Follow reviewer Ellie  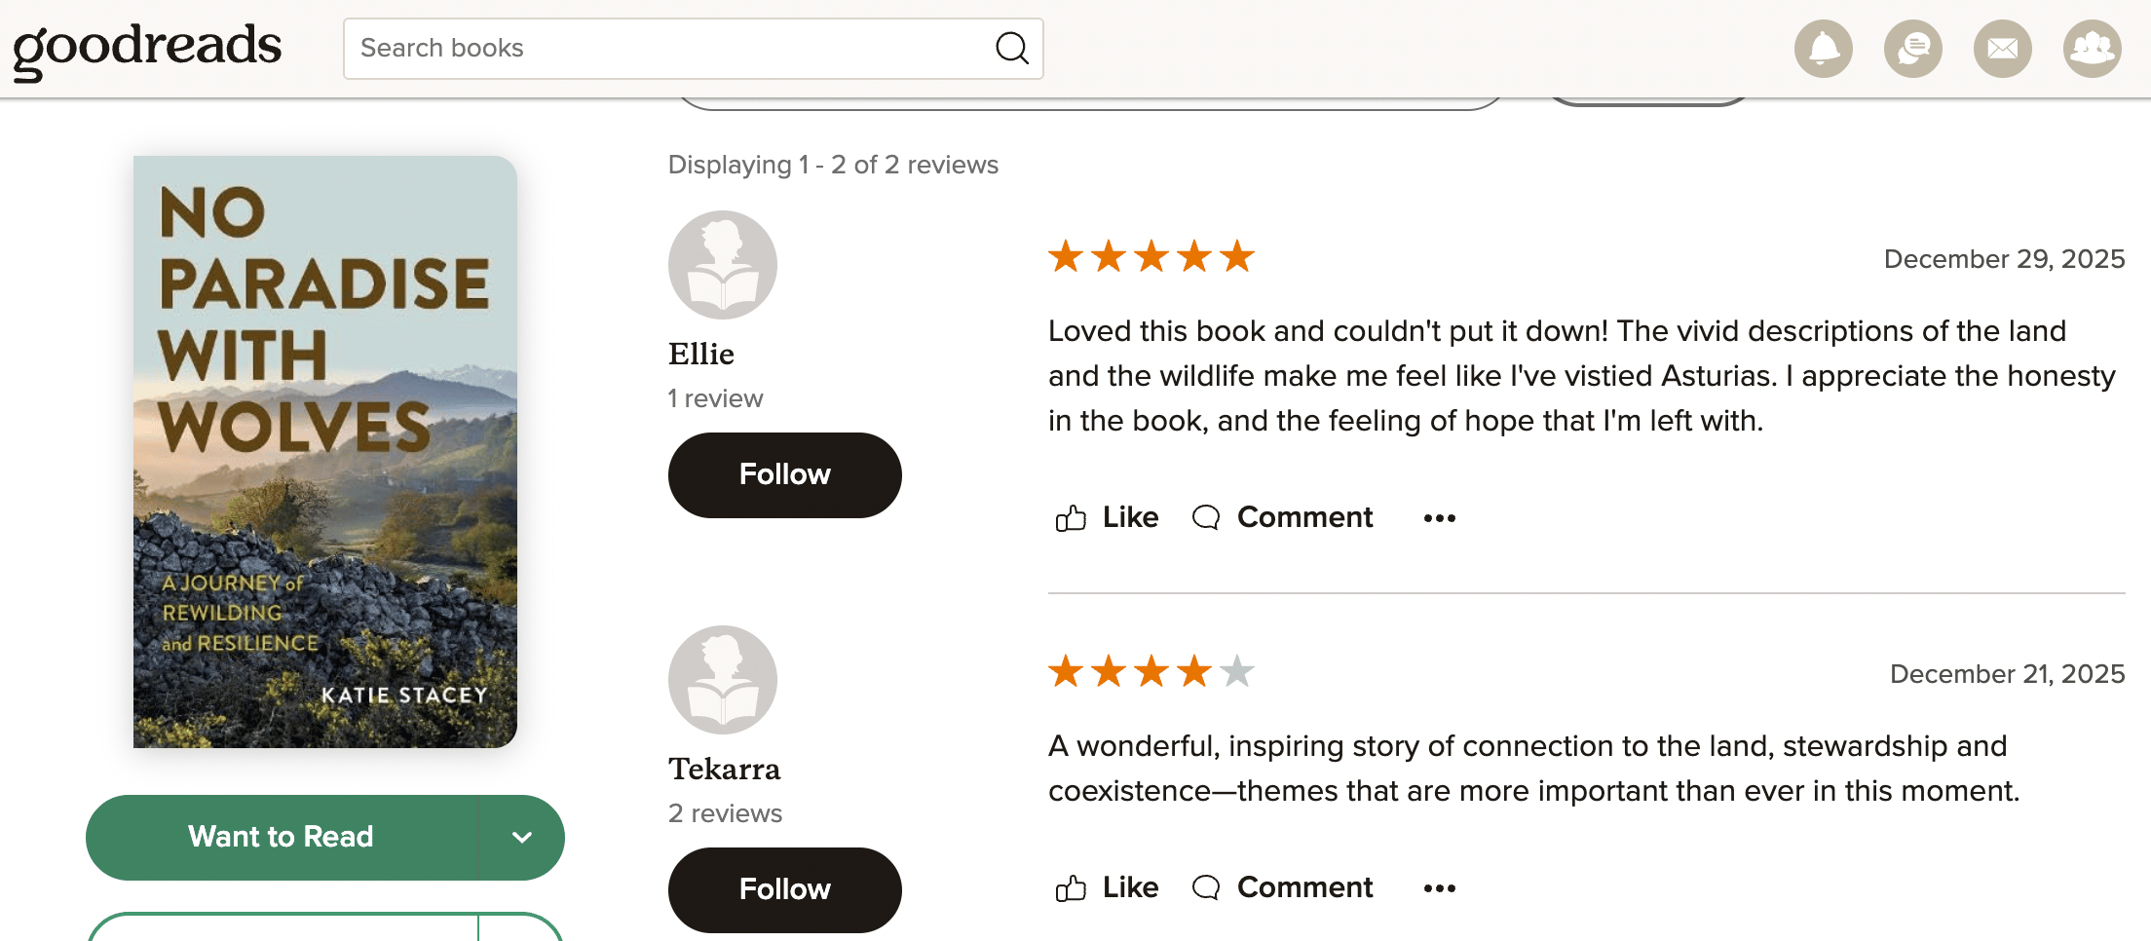pos(784,475)
